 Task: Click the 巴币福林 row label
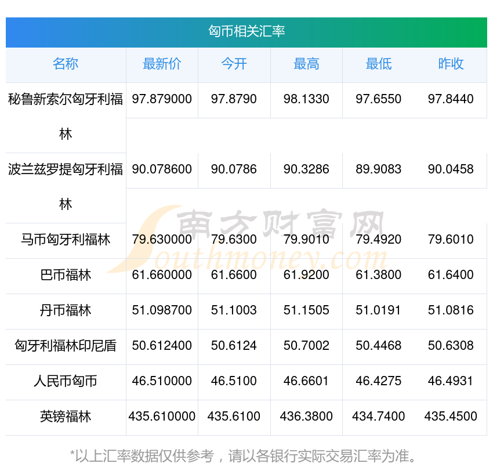66,275
